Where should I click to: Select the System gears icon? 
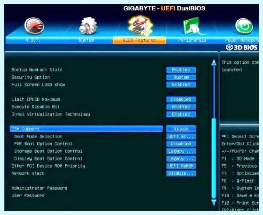[x=88, y=25]
